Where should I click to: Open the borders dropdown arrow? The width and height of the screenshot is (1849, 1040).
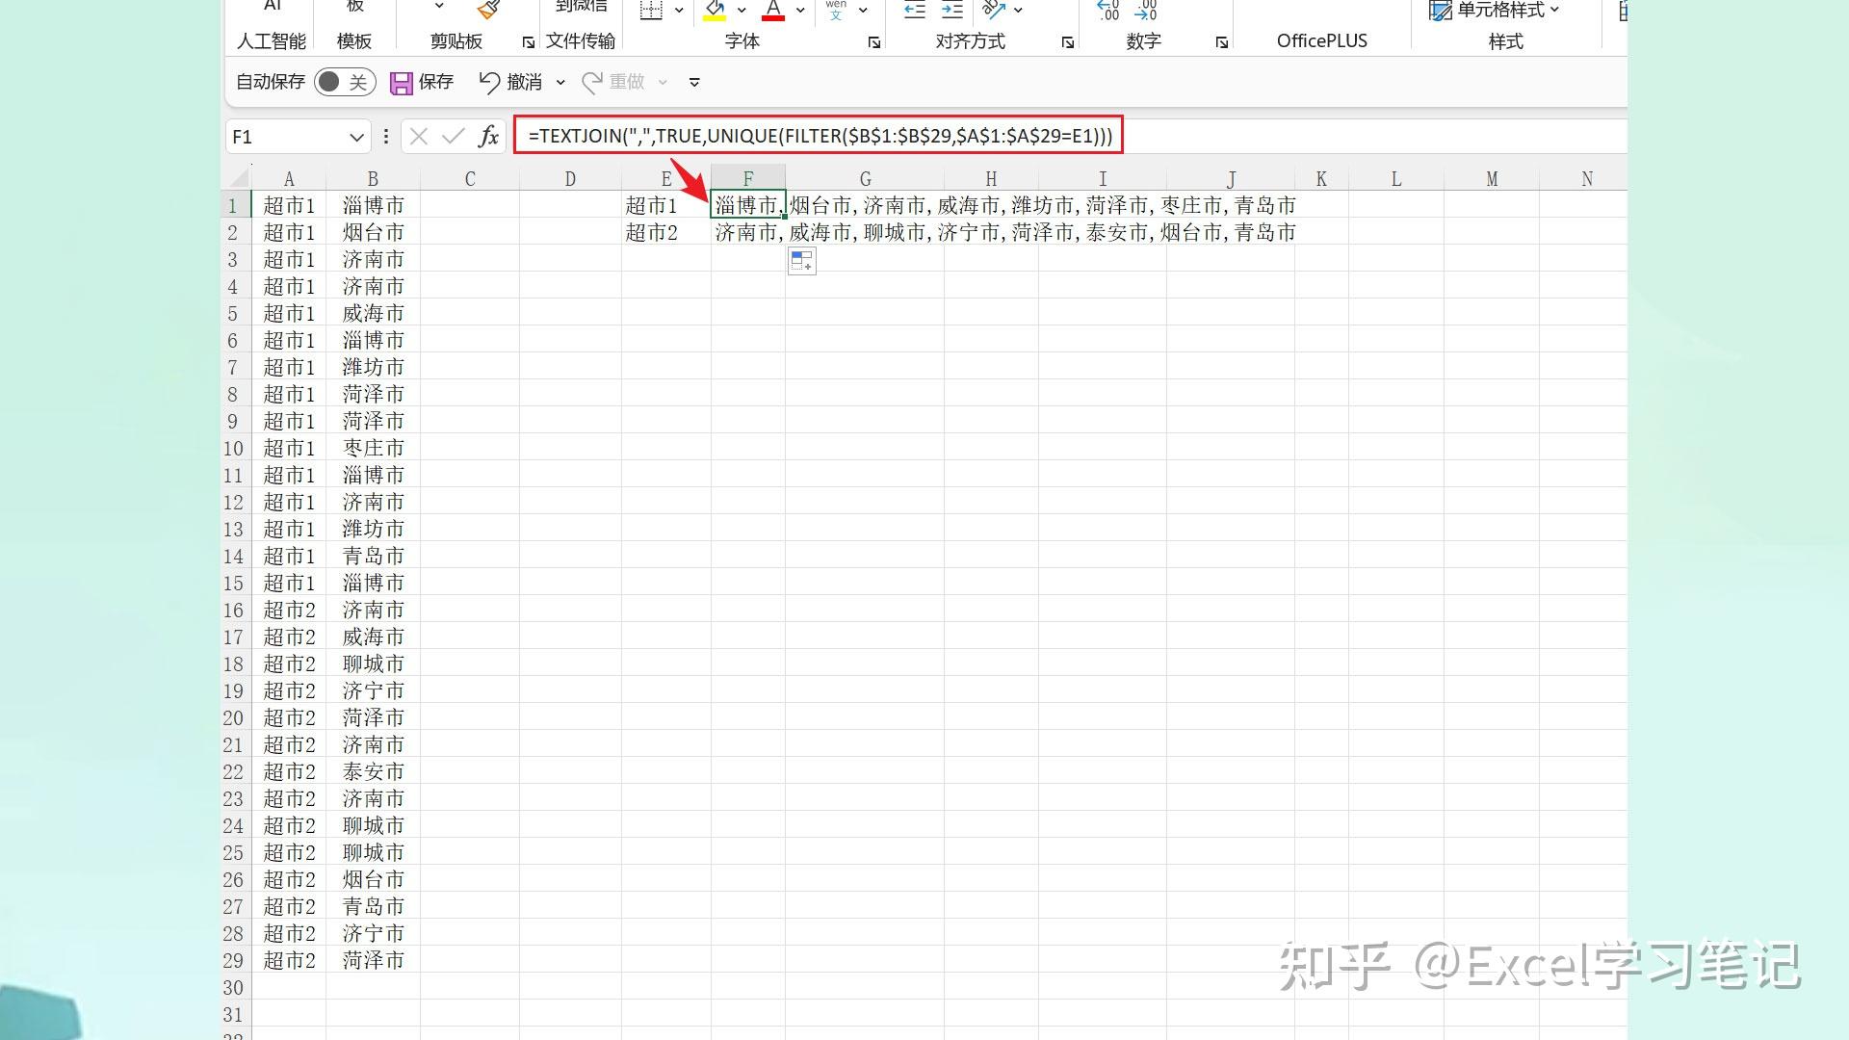(679, 10)
